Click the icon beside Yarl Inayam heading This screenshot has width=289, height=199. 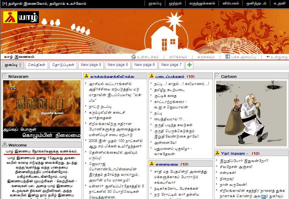tap(217, 153)
